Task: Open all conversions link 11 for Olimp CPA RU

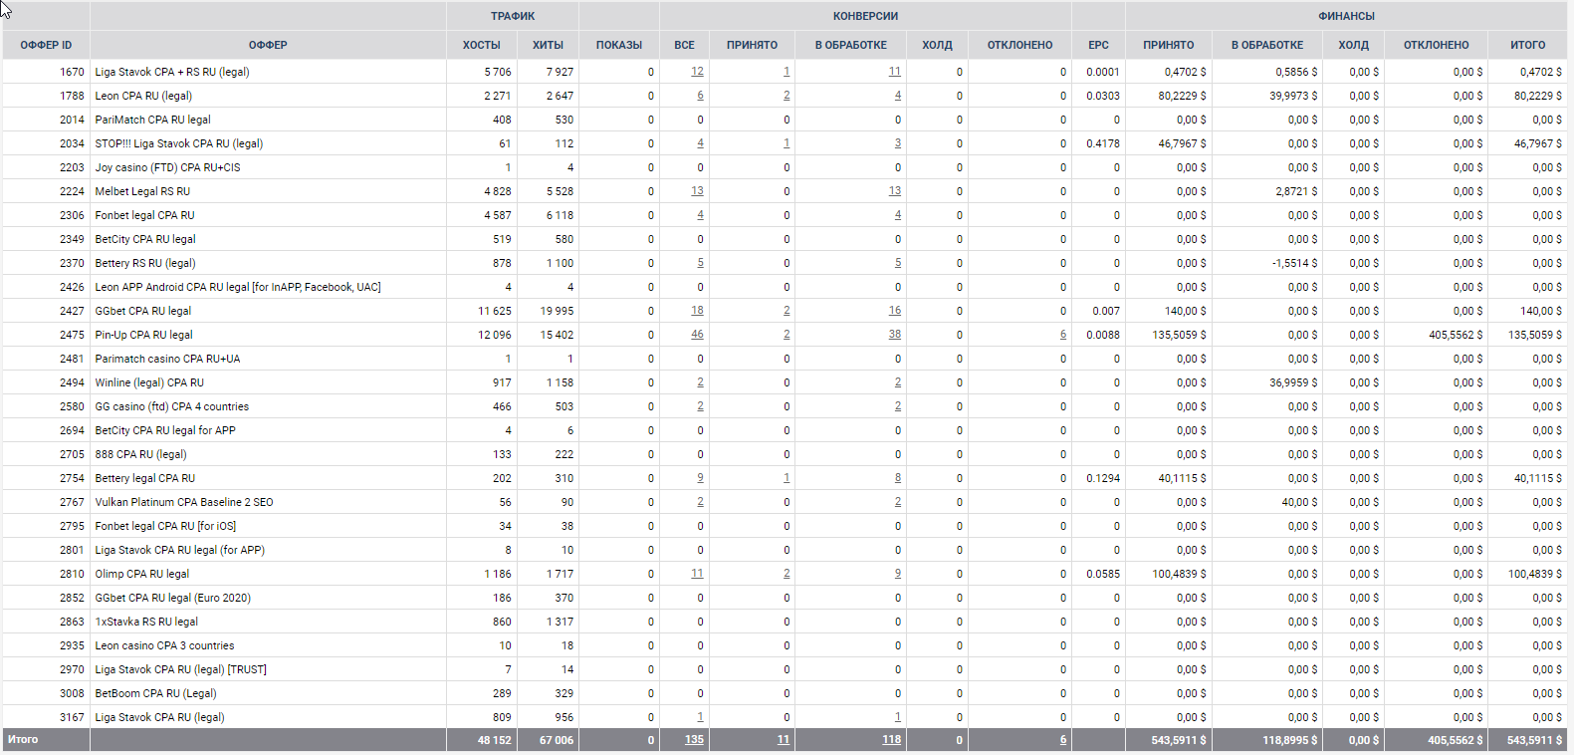Action: click(x=697, y=574)
